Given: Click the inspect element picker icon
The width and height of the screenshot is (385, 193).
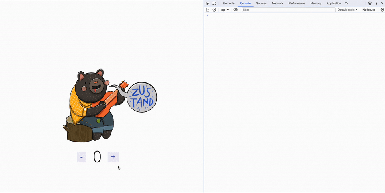Looking at the screenshot, I should point(208,4).
